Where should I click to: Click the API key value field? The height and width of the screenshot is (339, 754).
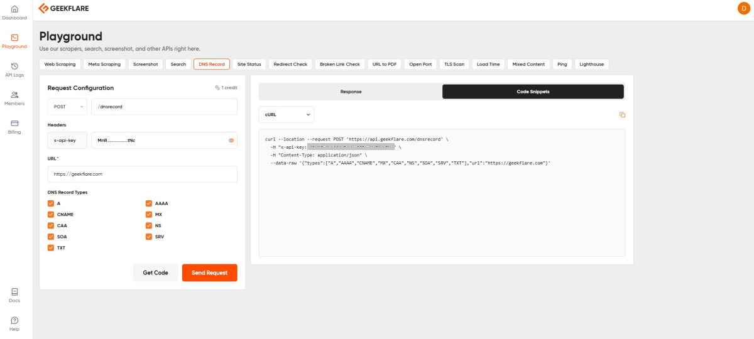164,140
